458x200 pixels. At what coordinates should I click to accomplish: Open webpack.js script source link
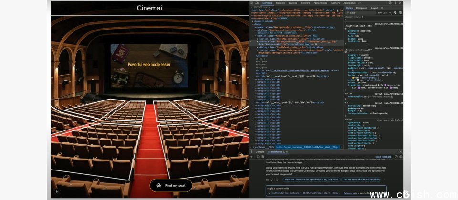point(300,70)
